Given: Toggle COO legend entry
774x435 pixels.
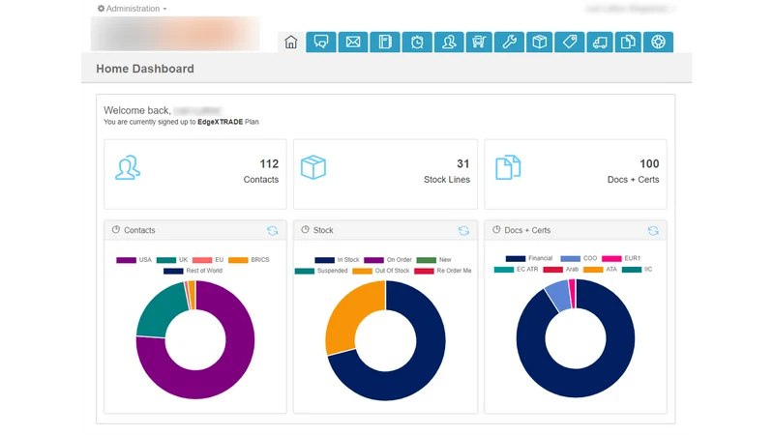Looking at the screenshot, I should [579, 258].
